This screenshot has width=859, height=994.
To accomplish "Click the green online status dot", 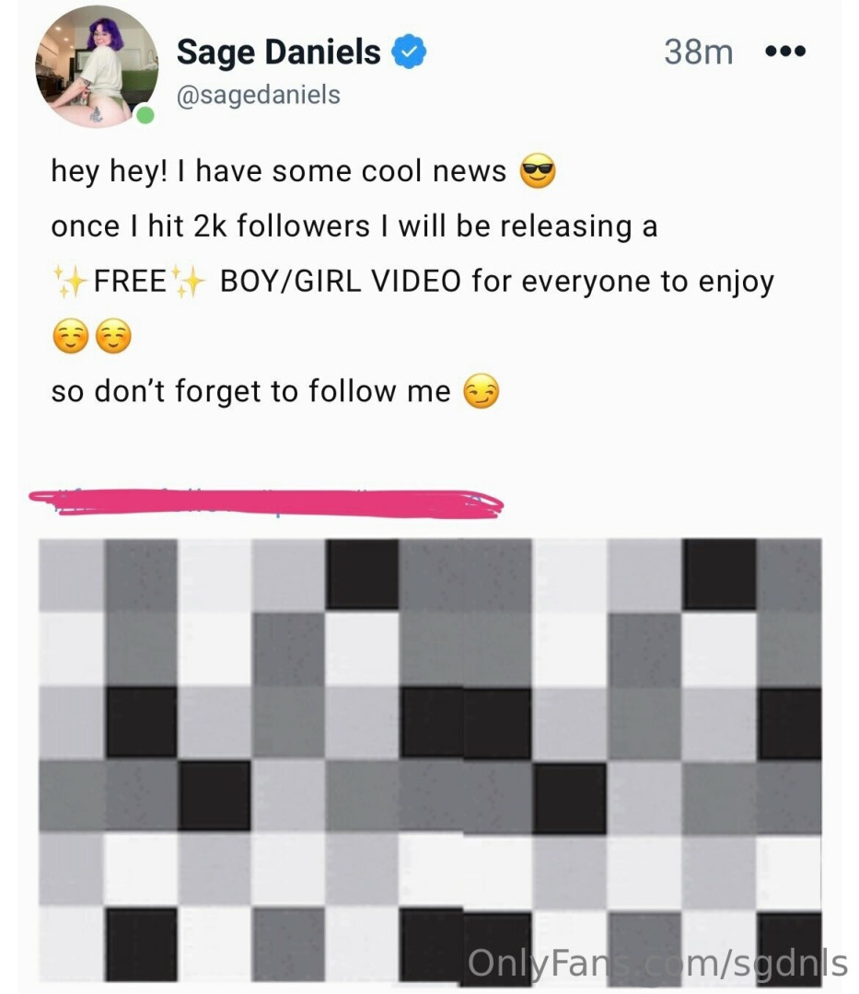I will point(145,115).
